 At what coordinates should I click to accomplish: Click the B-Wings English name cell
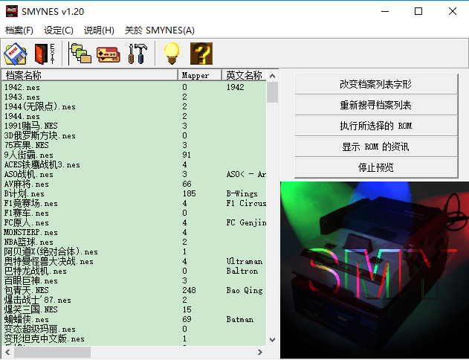242,193
